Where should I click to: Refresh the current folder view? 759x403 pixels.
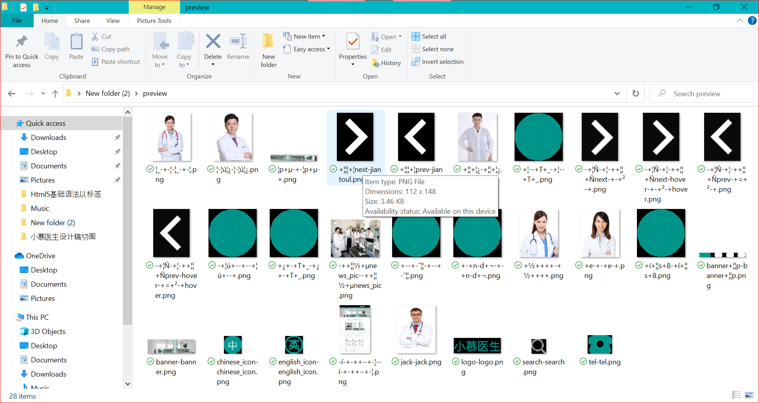tap(635, 93)
